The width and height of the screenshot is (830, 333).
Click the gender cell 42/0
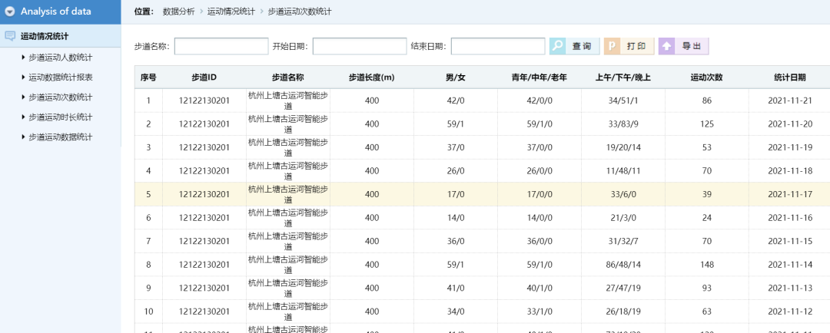click(456, 101)
